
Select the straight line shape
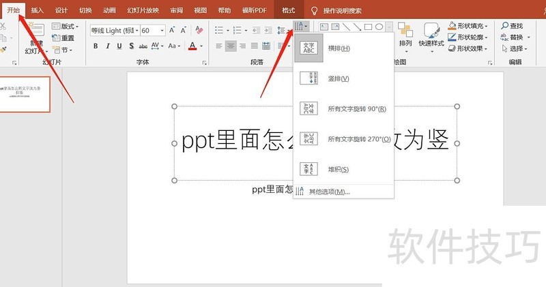pos(346,27)
